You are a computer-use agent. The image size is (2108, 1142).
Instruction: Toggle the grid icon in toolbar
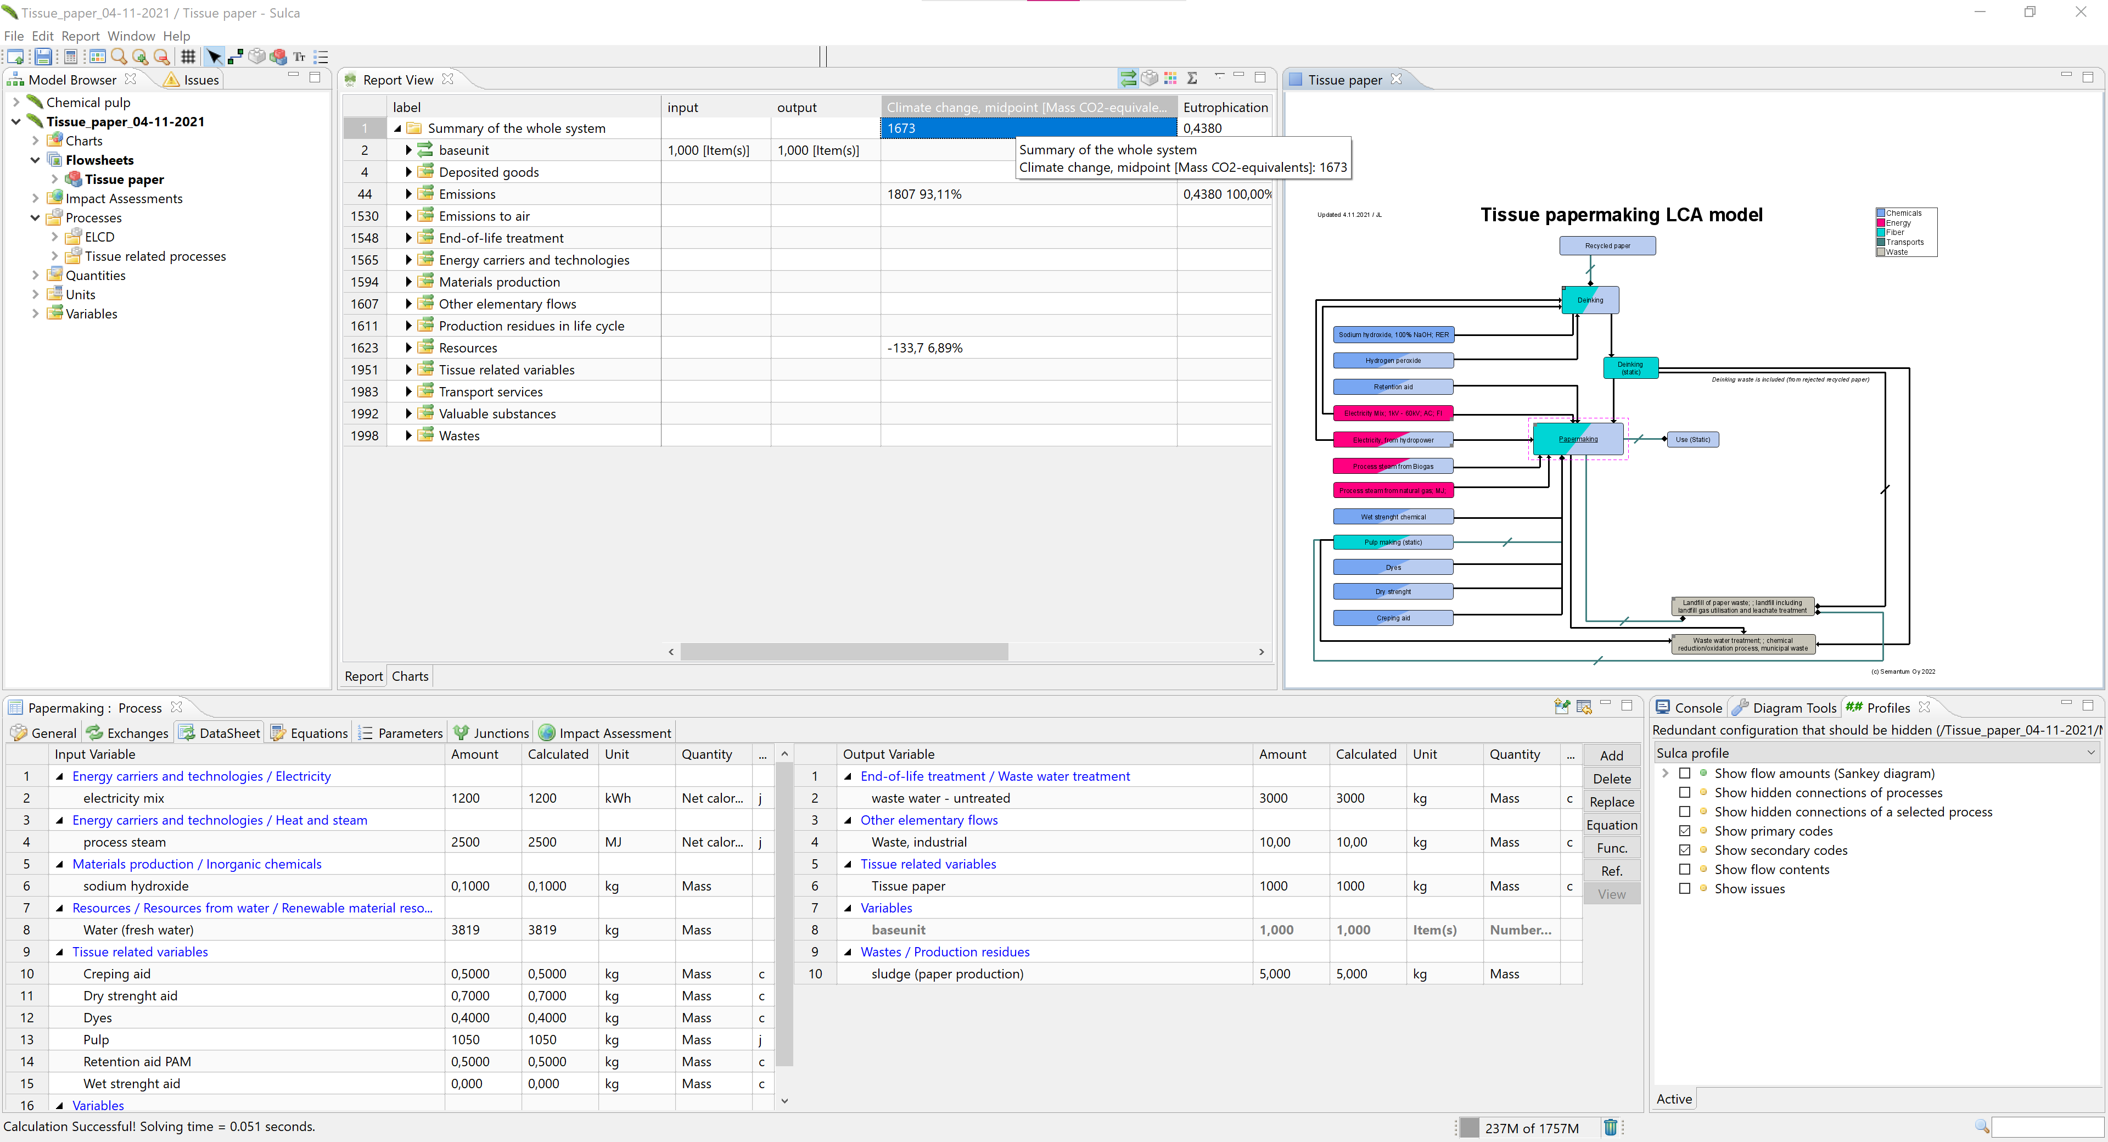(188, 57)
